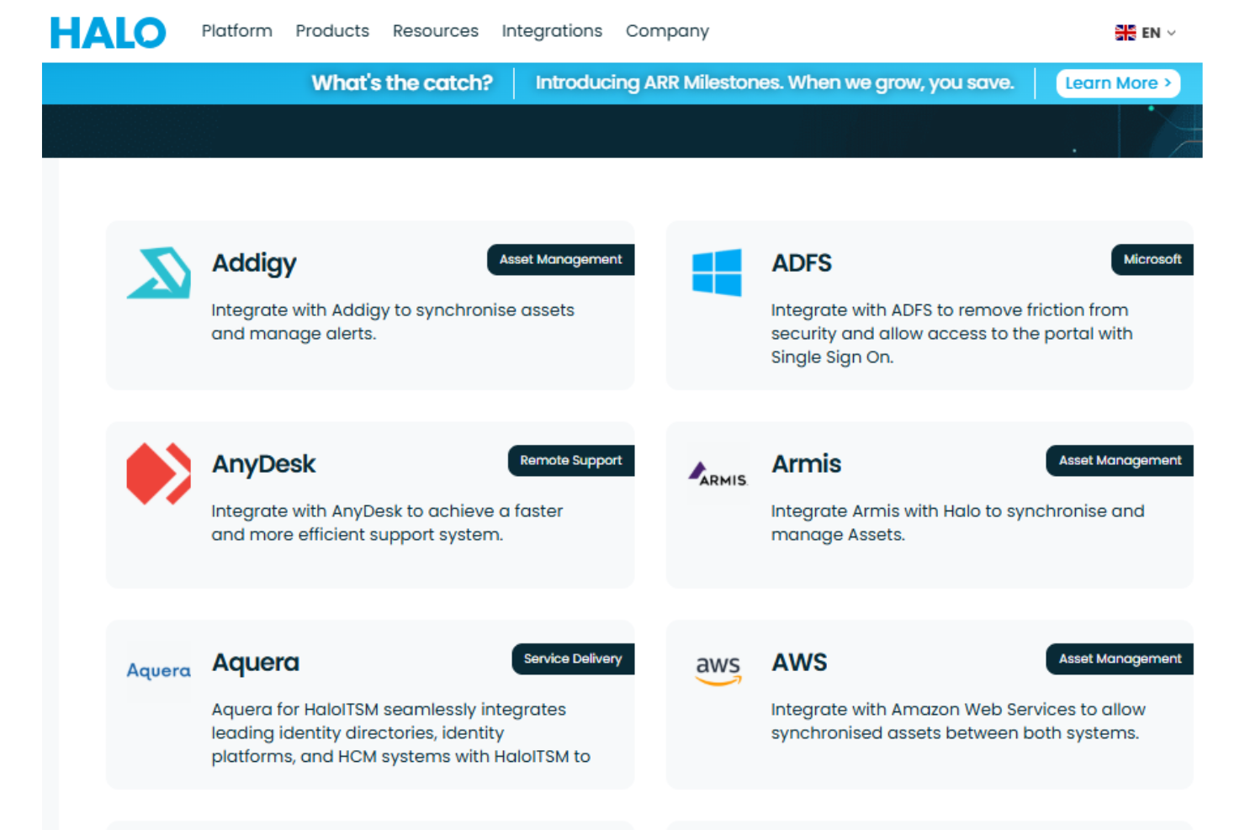Click the Addigy logo icon
Viewport: 1245px width, 830px height.
coord(158,272)
